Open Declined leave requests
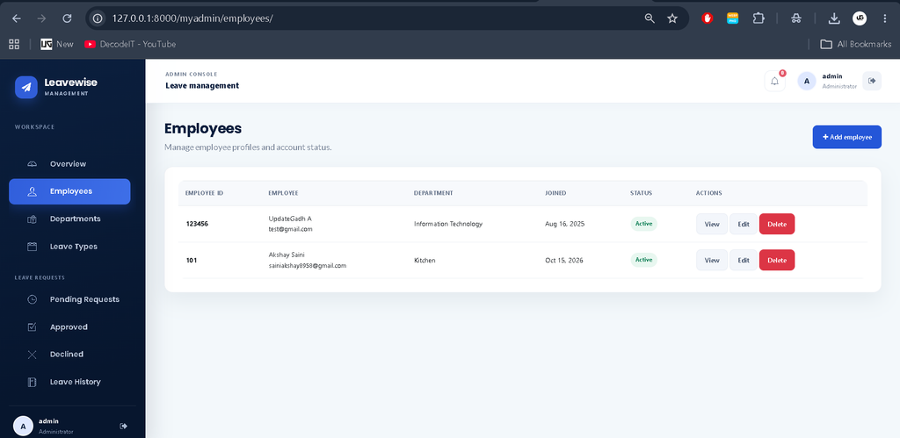 pos(69,355)
